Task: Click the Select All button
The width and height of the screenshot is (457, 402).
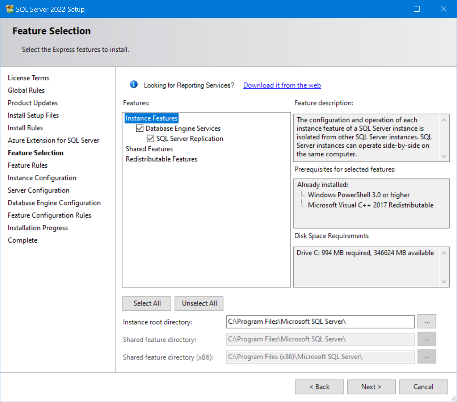Action: 146,303
